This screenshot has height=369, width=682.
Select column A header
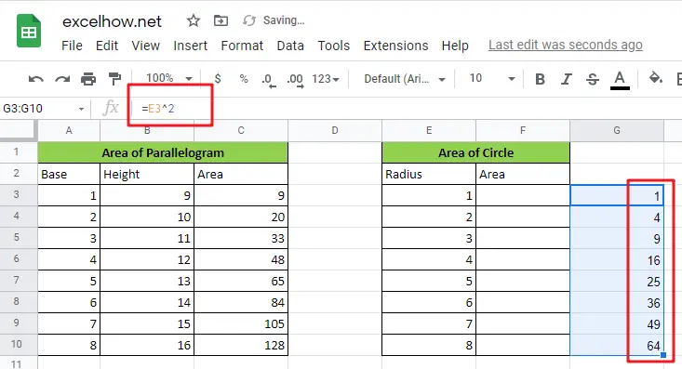(69, 130)
